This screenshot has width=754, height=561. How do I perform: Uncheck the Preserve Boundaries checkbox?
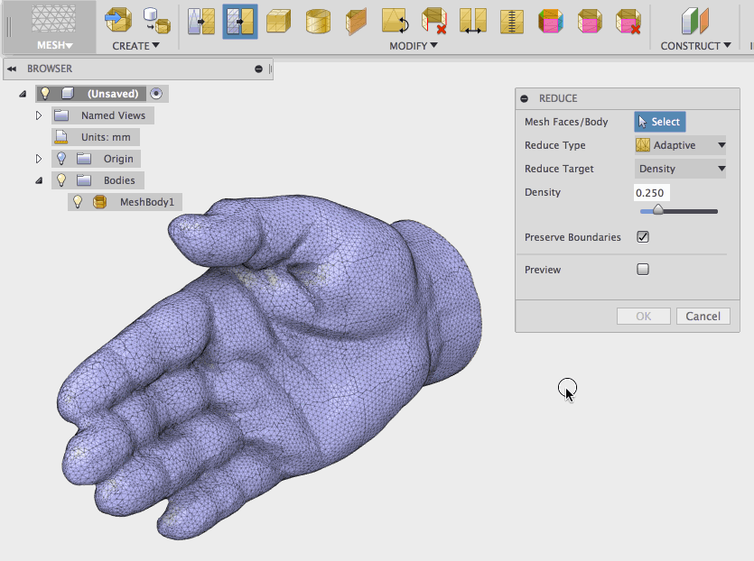[643, 237]
